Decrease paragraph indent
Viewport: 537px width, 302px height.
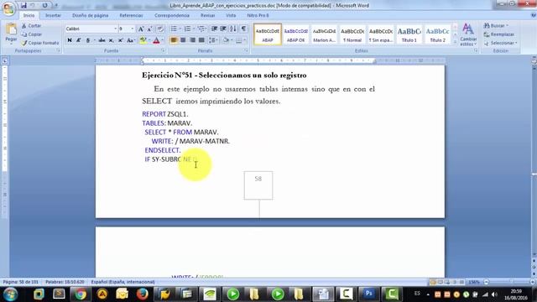(215, 29)
